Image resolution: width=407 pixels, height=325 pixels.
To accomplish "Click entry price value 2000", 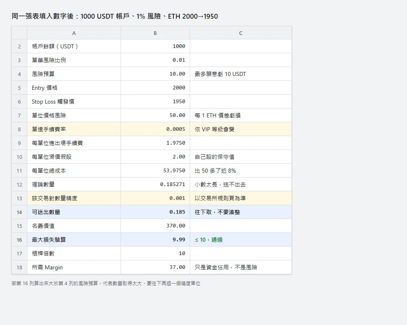I will click(x=155, y=88).
